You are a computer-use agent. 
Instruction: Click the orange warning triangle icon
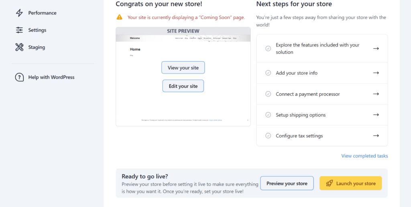[120, 17]
